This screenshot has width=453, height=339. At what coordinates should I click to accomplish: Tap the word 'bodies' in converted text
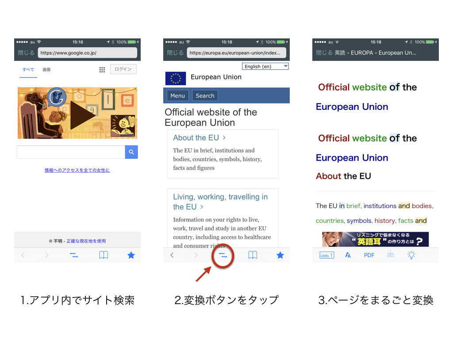[x=422, y=206]
